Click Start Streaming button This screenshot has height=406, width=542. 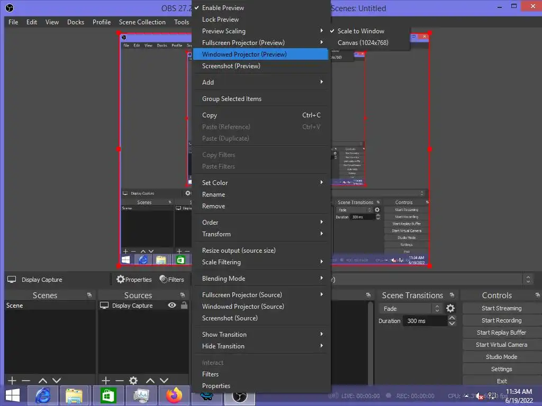(502, 308)
